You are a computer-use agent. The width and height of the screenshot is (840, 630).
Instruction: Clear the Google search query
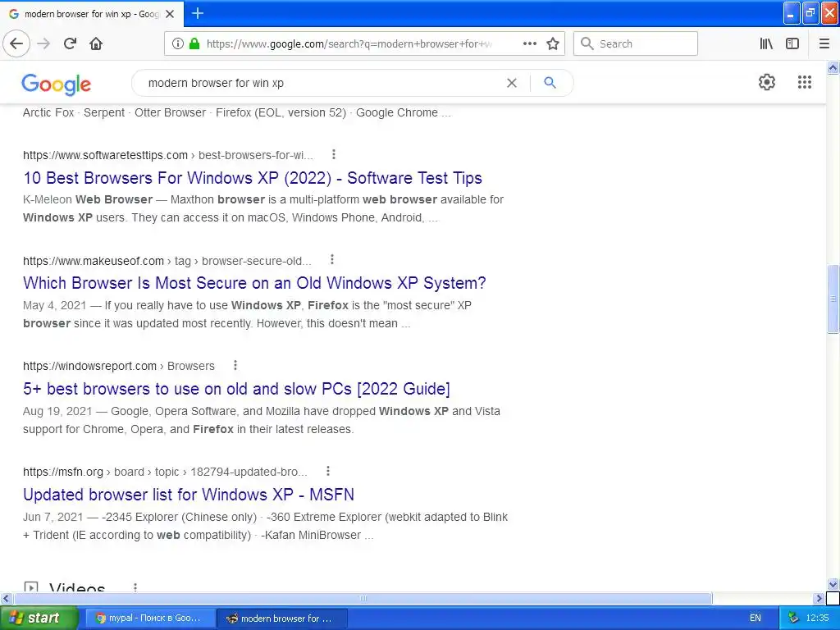pyautogui.click(x=512, y=83)
